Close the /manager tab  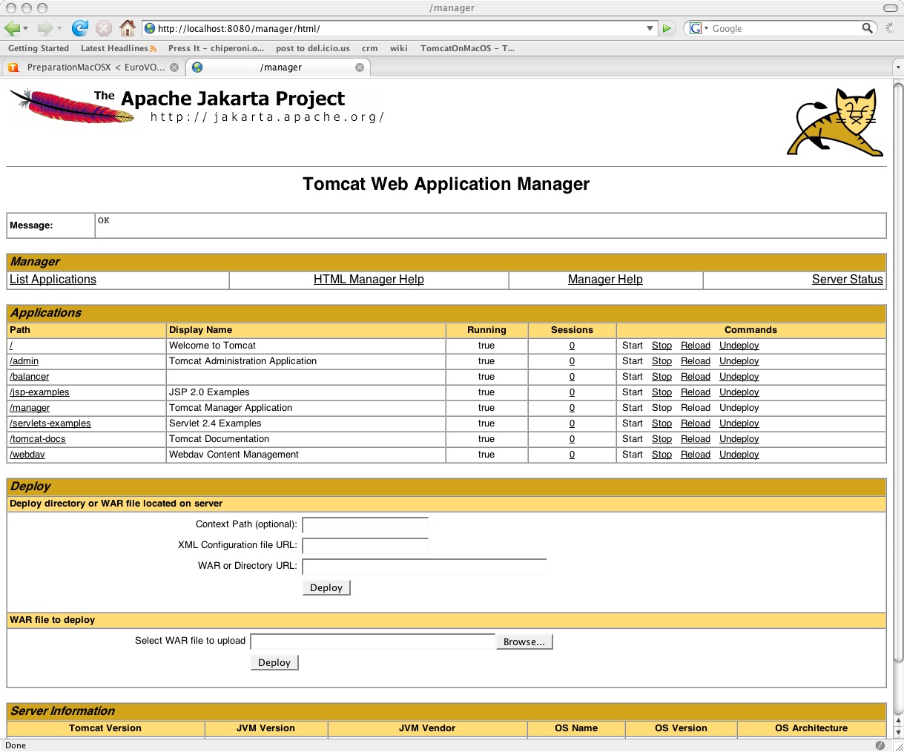click(360, 67)
